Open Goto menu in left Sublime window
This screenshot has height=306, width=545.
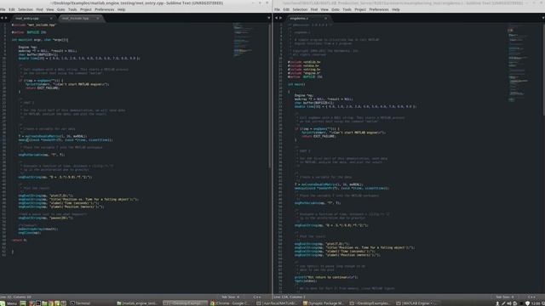60,9
